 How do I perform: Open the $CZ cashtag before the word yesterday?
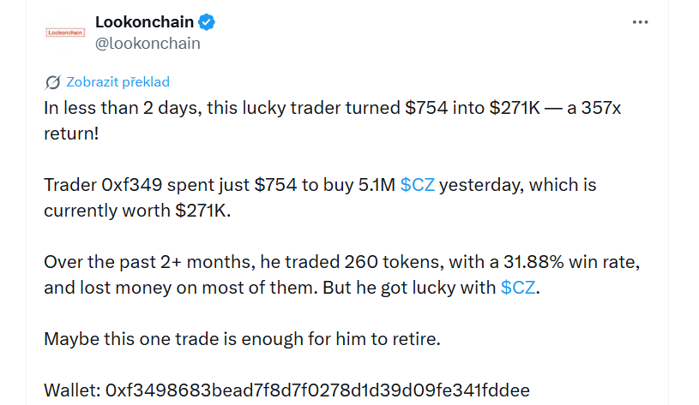tap(418, 185)
